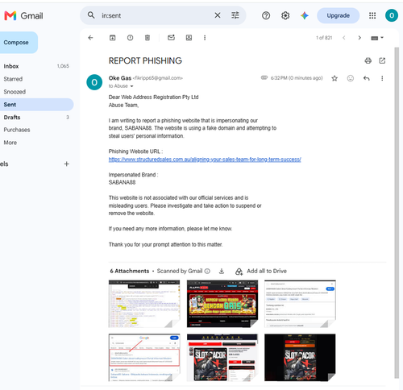This screenshot has height=390, width=403.
Task: Click the subject 'REPORT PHISHING'
Action: click(x=145, y=61)
